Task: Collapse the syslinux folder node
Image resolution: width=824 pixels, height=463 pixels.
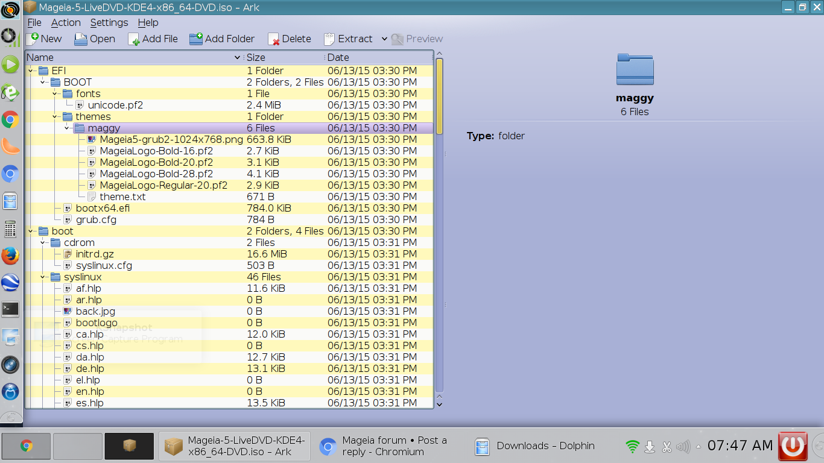Action: tap(43, 277)
